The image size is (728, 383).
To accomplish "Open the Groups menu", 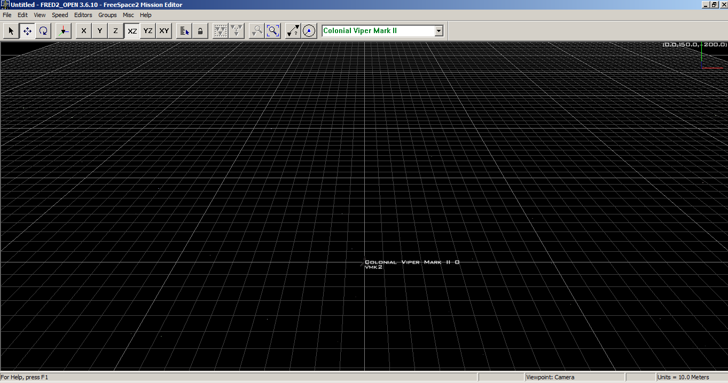I will 107,15.
